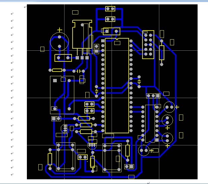Image resolution: width=208 pixels, height=184 pixels.
Task: Click the bottom resistor of the three stacked resistors
Action: click(86, 132)
